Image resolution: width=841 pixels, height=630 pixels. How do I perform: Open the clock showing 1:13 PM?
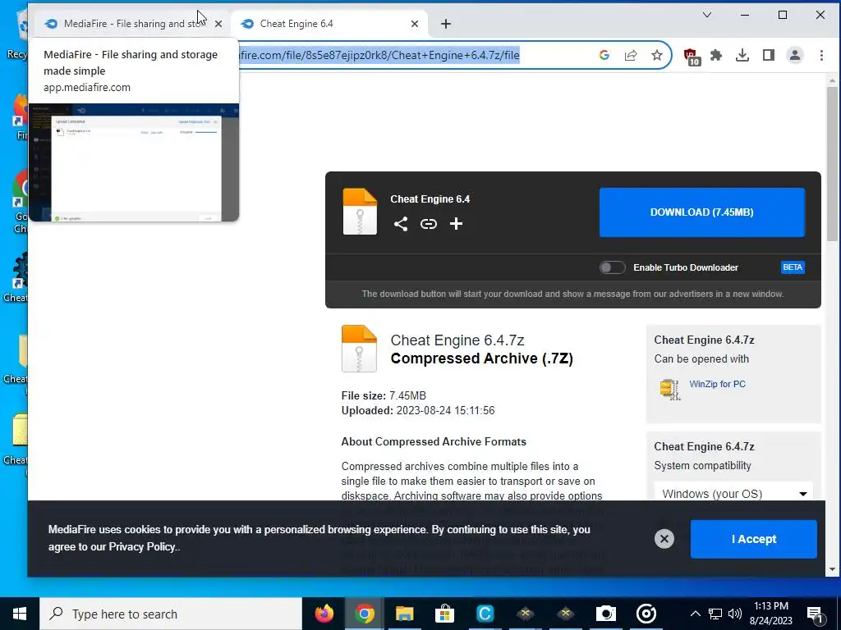tap(770, 614)
